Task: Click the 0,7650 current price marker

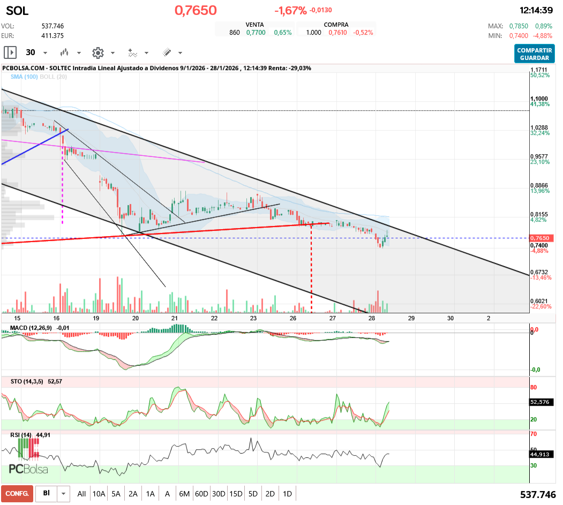Action: (x=540, y=238)
